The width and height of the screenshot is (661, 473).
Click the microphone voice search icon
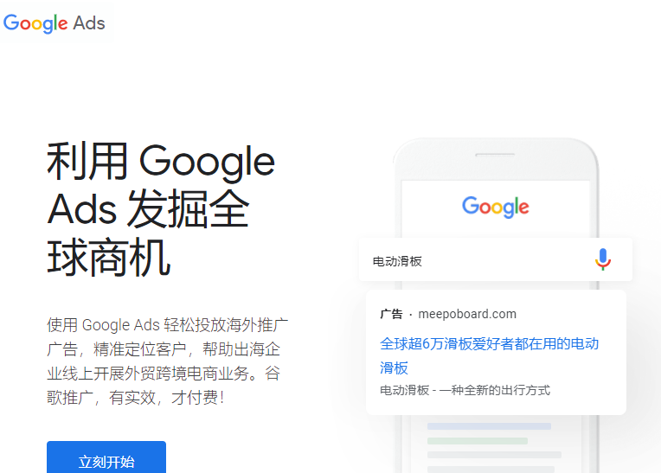point(603,259)
